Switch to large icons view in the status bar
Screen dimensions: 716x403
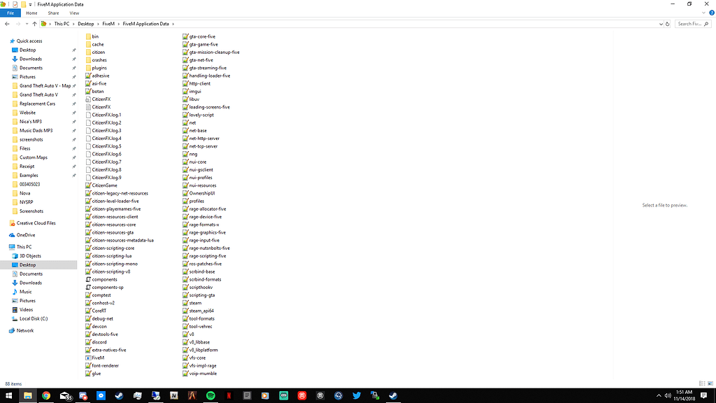click(x=710, y=384)
